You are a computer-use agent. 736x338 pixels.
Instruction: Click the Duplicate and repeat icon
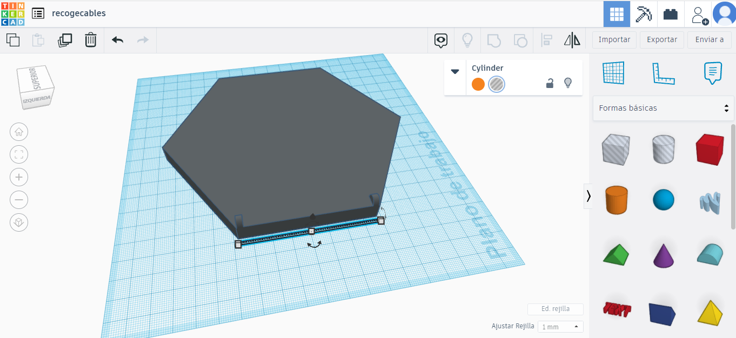coord(65,40)
